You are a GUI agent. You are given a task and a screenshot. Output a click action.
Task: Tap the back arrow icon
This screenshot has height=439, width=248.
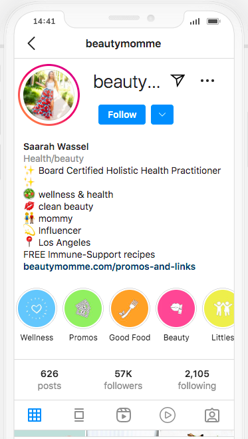pyautogui.click(x=31, y=44)
